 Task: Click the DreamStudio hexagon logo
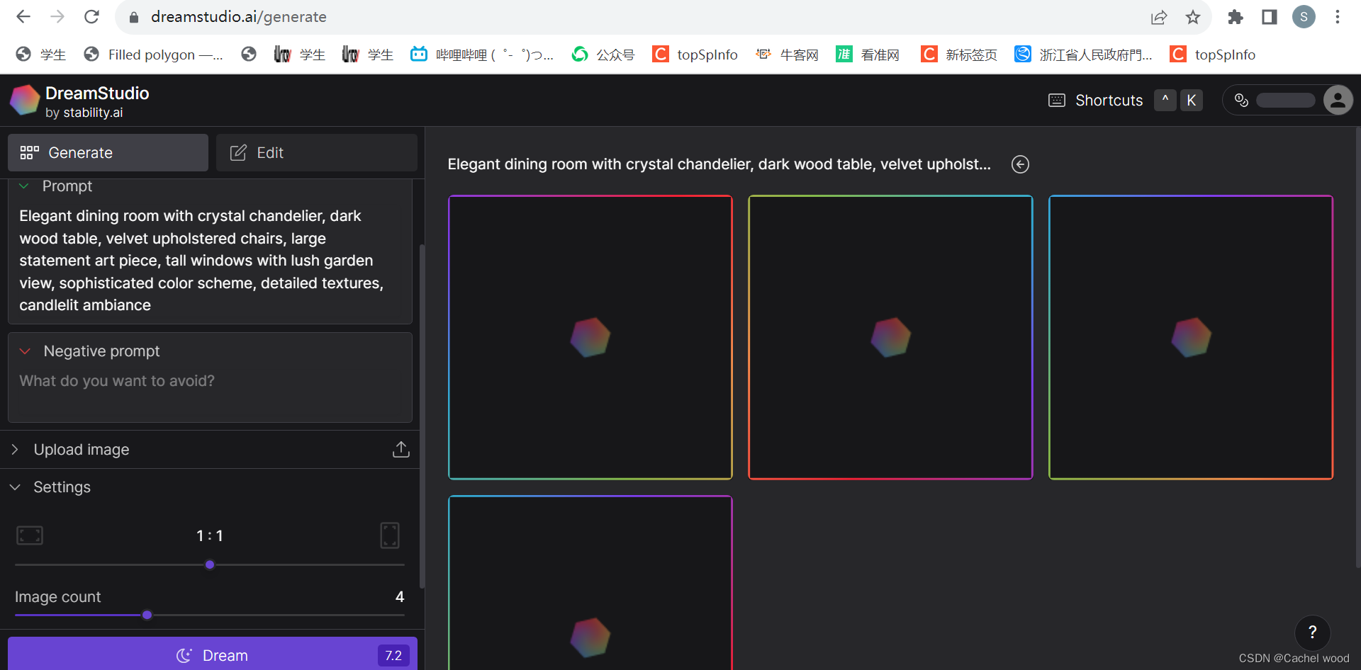pyautogui.click(x=25, y=101)
